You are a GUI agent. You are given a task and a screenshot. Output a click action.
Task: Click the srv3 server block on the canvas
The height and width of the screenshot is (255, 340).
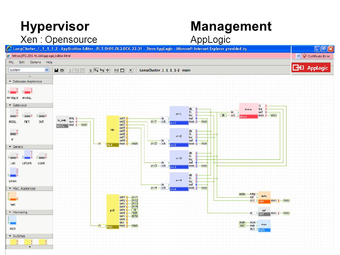pos(179,160)
